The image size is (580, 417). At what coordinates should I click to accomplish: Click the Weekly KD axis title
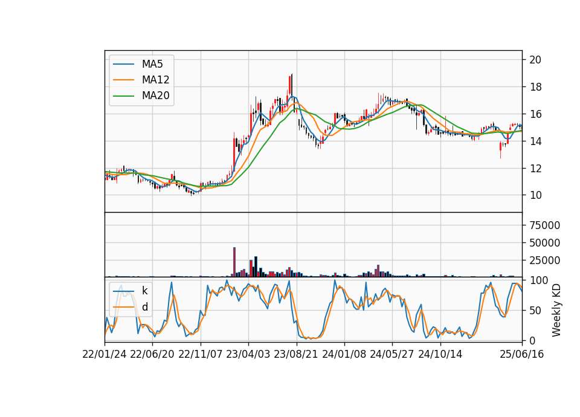[x=556, y=311]
